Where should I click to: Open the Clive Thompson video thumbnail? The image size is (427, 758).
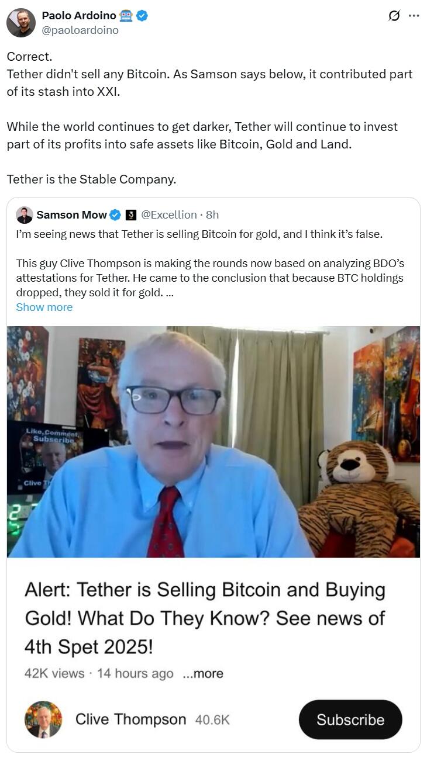(x=213, y=442)
